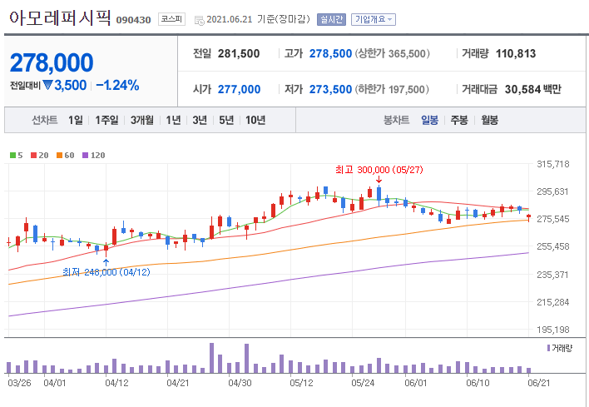Click the 실시간 button
Screen dimensions: 589x407
click(x=331, y=19)
